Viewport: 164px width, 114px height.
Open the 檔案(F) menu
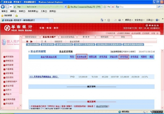(5, 11)
